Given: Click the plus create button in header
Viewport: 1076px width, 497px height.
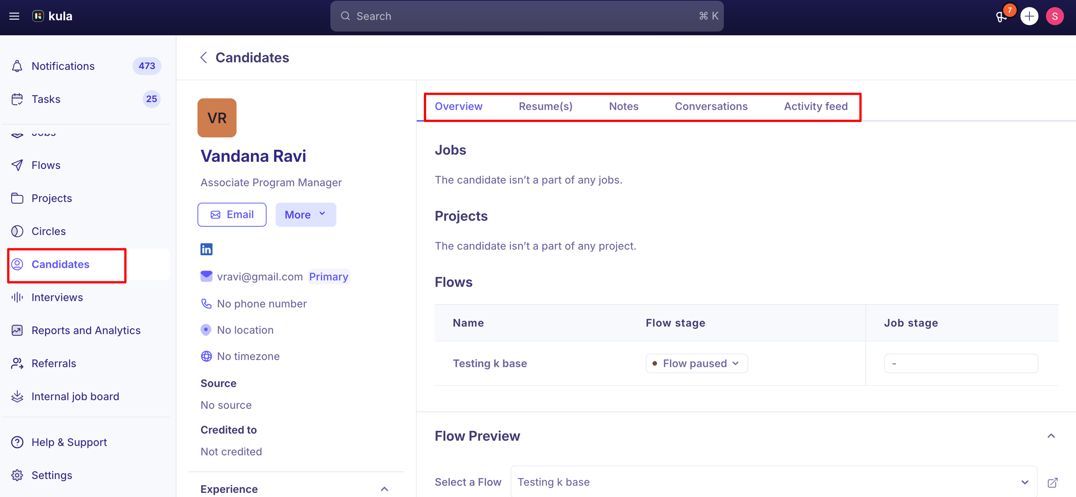Looking at the screenshot, I should click(x=1029, y=16).
